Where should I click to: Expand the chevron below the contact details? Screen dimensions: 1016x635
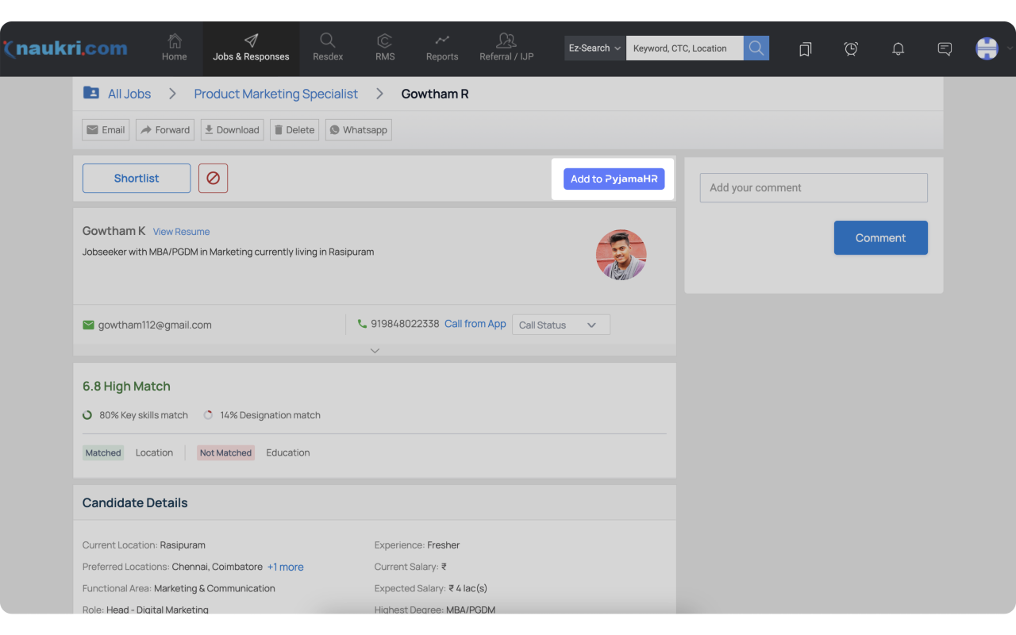pos(374,350)
